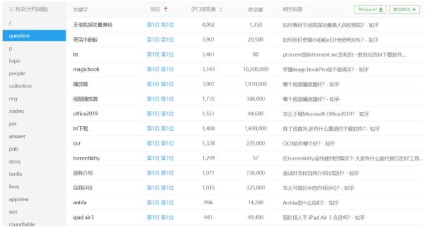Open the zvideo directory item
Screen dimensions: 437x230
pos(17,111)
